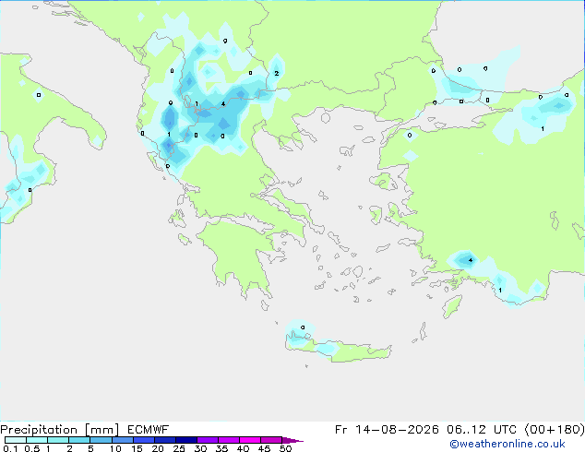Viewport: 585px width, 452px height.
Task: Open the weatheronline.co.uk copyright link
Action: coord(507,444)
